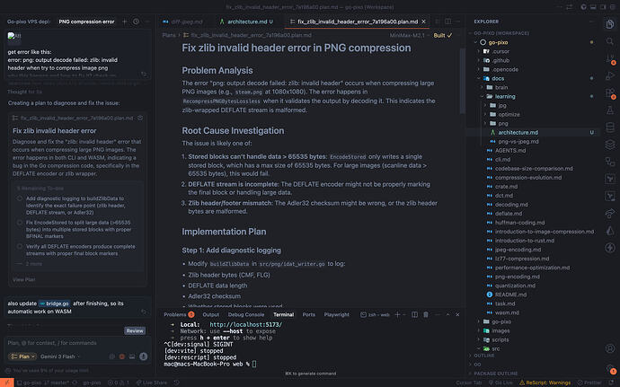This screenshot has width=620, height=387.
Task: Open the stacked layers icon in activity bar
Action: (610, 145)
